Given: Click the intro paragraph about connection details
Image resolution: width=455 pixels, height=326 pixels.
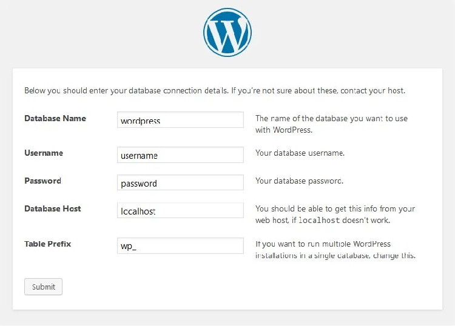Looking at the screenshot, I should pos(215,91).
